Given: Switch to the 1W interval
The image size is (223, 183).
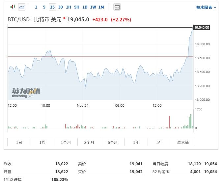Looking at the screenshot, I should click(x=93, y=7).
